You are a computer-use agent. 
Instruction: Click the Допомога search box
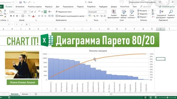[146, 7]
